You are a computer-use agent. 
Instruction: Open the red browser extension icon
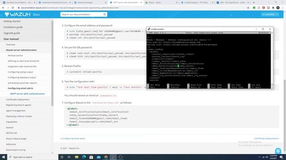pos(264,8)
